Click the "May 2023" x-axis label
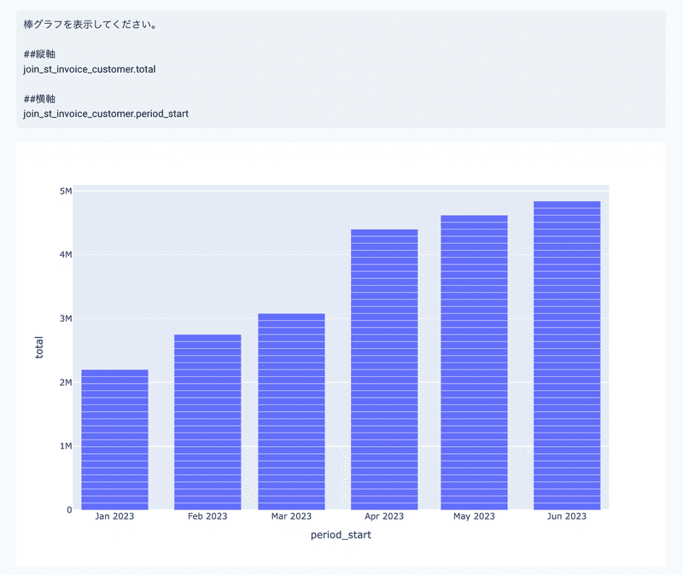This screenshot has height=575, width=683. pyautogui.click(x=474, y=516)
